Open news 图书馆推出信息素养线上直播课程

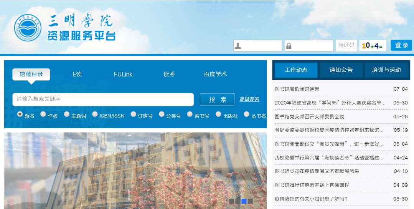point(312,185)
